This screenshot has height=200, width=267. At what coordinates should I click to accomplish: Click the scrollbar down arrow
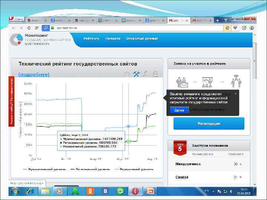click(x=254, y=184)
